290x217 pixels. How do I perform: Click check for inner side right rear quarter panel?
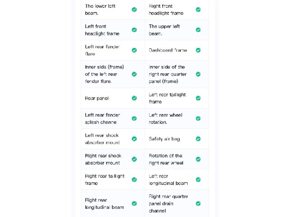198,74
